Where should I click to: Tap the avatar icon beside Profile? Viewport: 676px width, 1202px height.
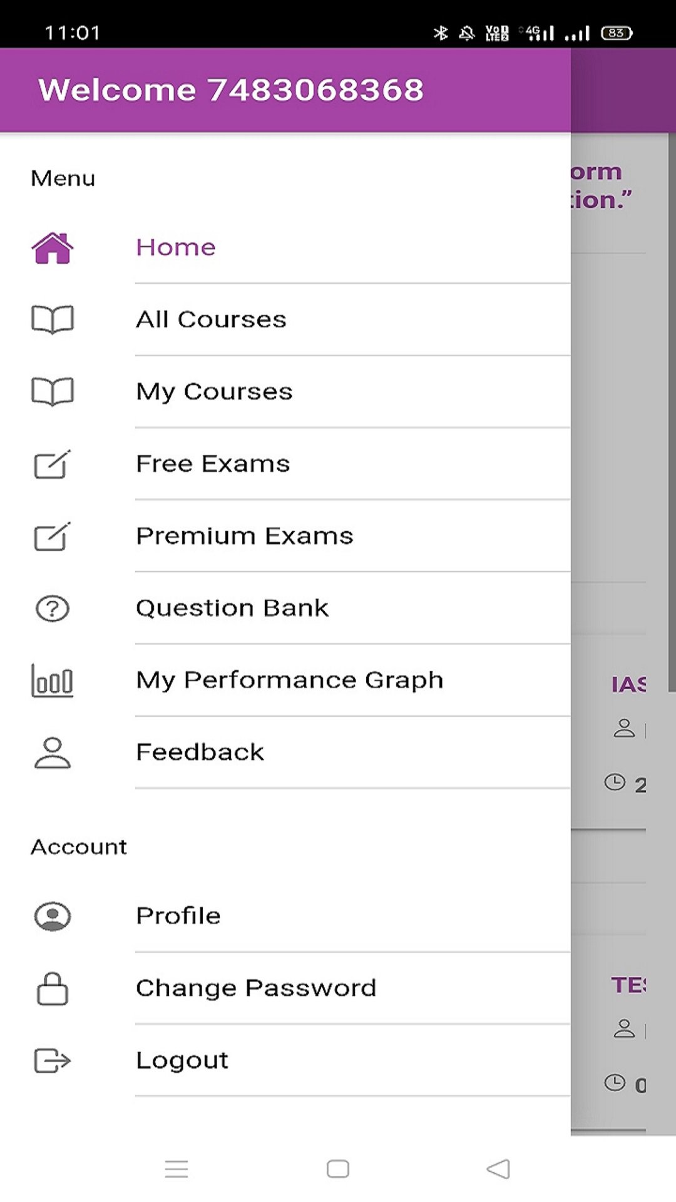[53, 917]
